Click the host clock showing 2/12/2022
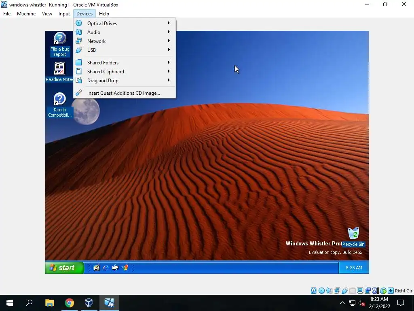This screenshot has width=414, height=311. click(x=379, y=303)
